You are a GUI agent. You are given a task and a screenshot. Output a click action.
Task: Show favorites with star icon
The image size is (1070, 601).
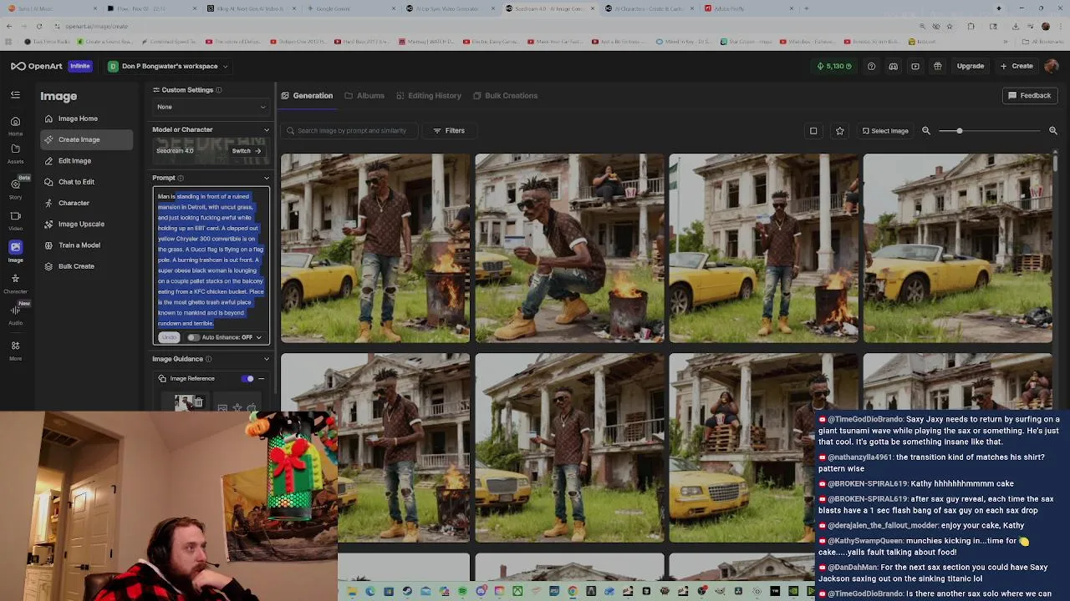coord(840,131)
